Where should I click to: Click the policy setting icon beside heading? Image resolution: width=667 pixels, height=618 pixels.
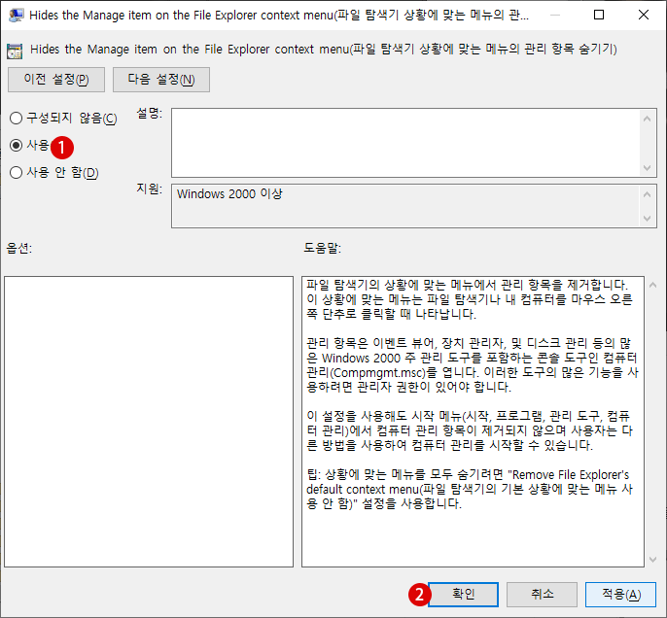pyautogui.click(x=15, y=51)
